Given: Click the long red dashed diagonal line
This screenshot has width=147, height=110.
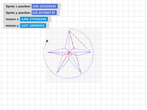Looking at the screenshot, I should click(x=80, y=41).
